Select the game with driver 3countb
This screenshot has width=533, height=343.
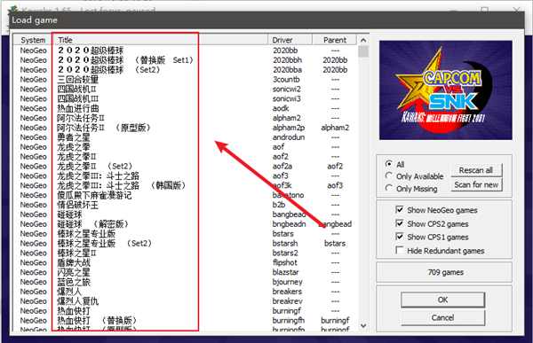186,80
